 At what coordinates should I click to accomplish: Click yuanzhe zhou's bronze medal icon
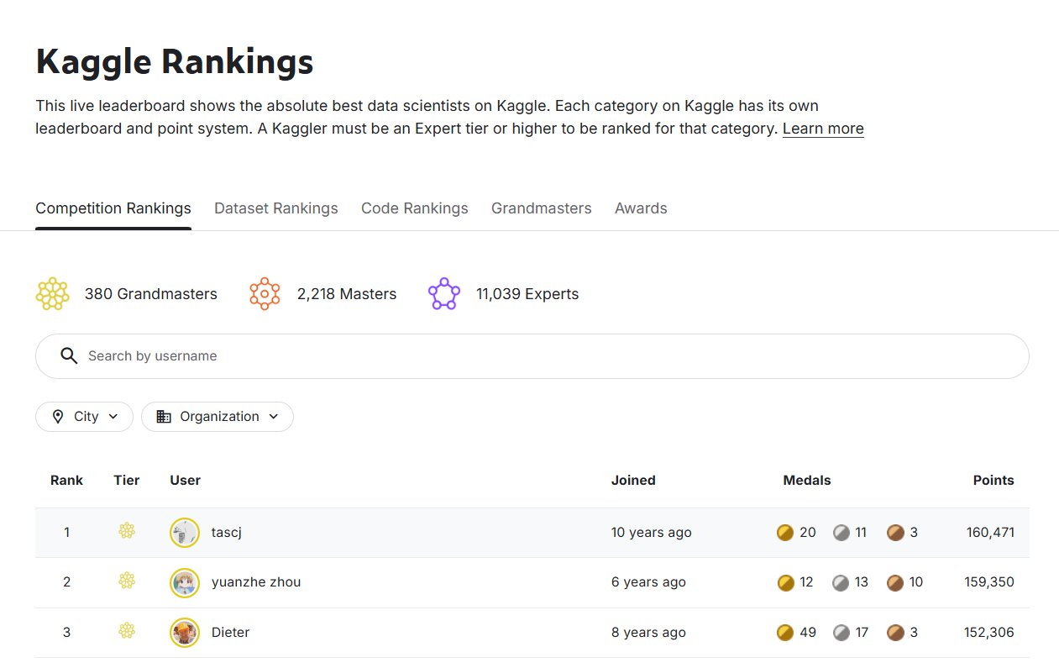tap(894, 581)
